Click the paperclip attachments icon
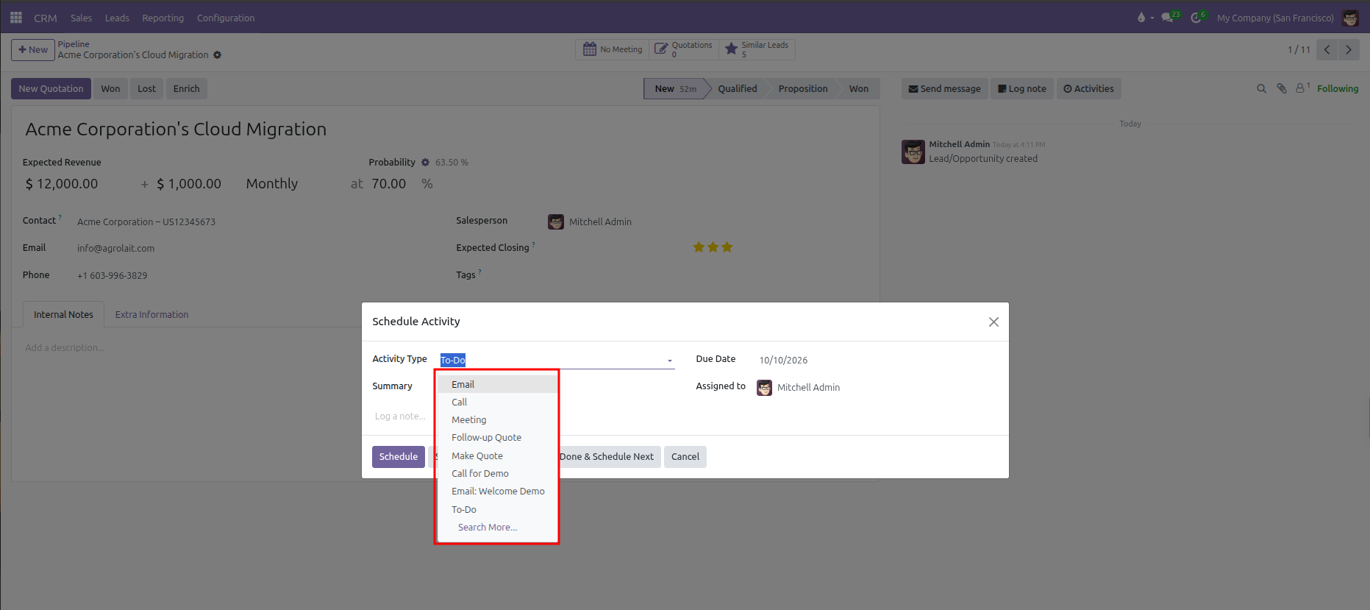This screenshot has height=610, width=1370. tap(1281, 89)
